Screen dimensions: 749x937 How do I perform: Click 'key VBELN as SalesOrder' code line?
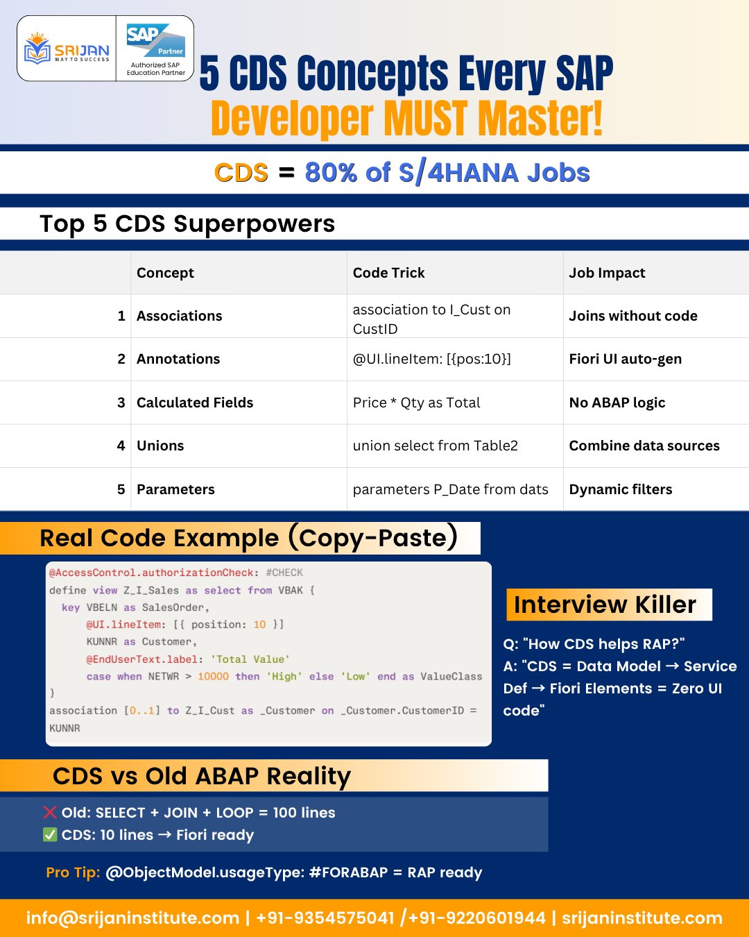click(135, 607)
